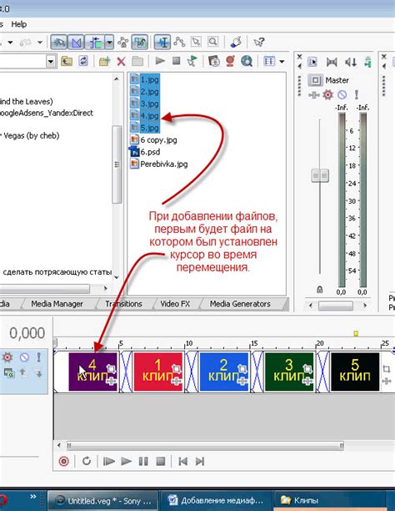The width and height of the screenshot is (395, 511).
Task: Click the Play button in transport bar
Action: tap(126, 461)
